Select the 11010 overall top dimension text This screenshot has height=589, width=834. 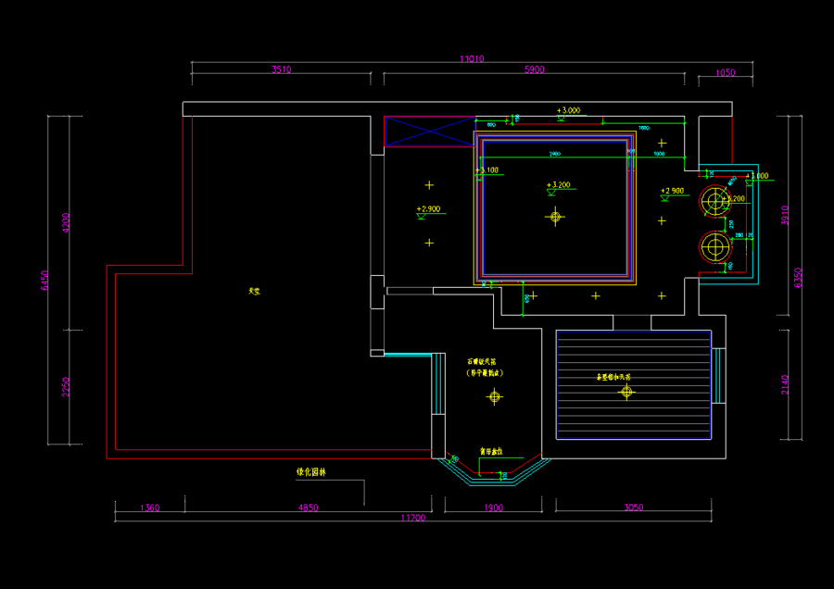[x=472, y=59]
